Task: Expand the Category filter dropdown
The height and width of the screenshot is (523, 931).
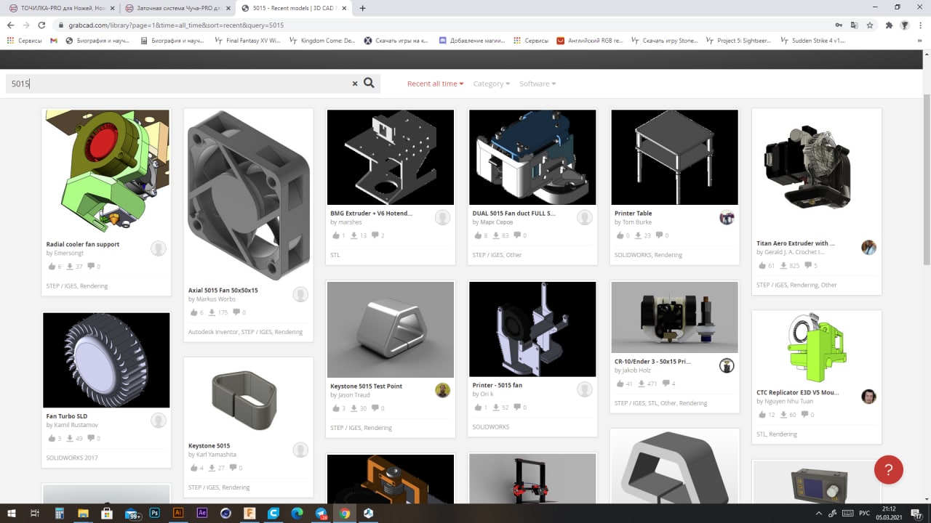Action: click(x=491, y=84)
